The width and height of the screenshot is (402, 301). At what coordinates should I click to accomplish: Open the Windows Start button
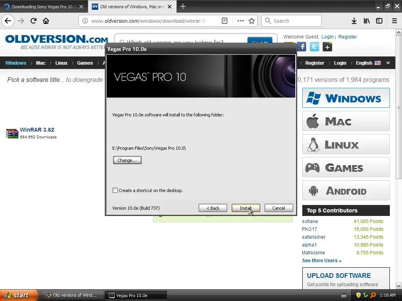(x=18, y=296)
